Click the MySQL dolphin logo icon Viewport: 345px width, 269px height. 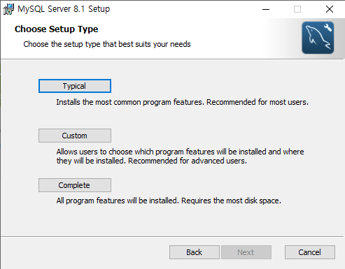click(318, 38)
